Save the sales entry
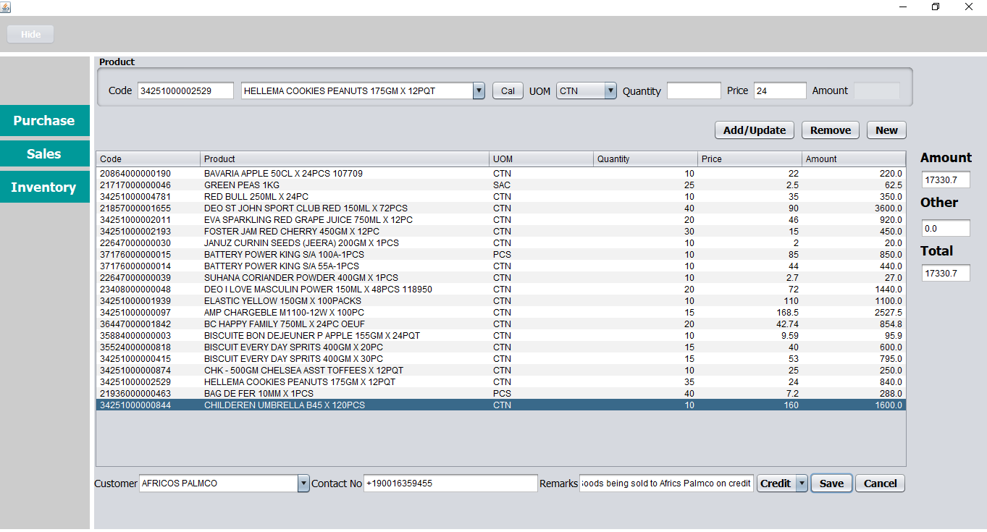The image size is (987, 532). point(831,484)
